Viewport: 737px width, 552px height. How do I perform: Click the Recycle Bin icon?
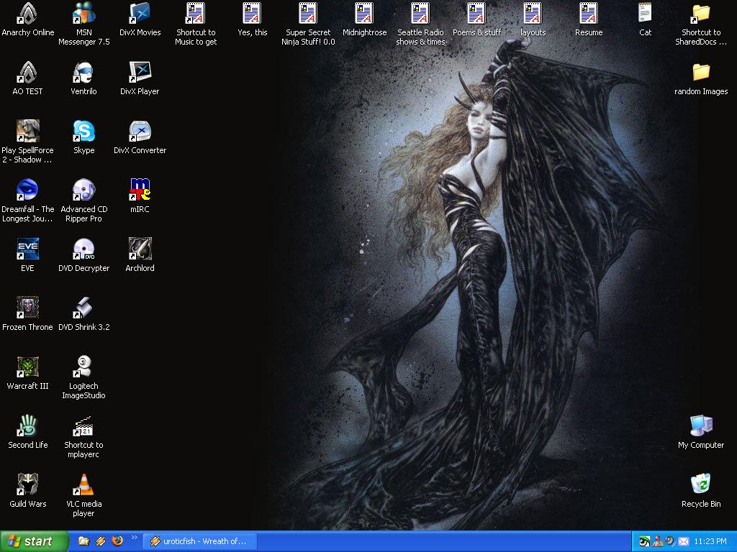[700, 485]
